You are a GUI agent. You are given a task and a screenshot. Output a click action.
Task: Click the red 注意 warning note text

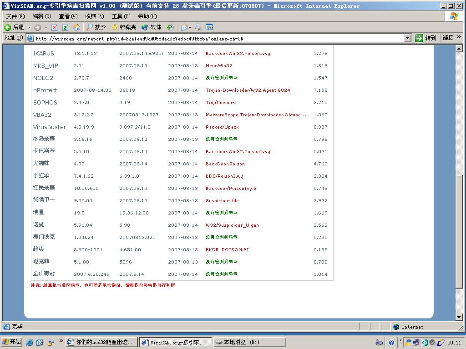point(103,285)
